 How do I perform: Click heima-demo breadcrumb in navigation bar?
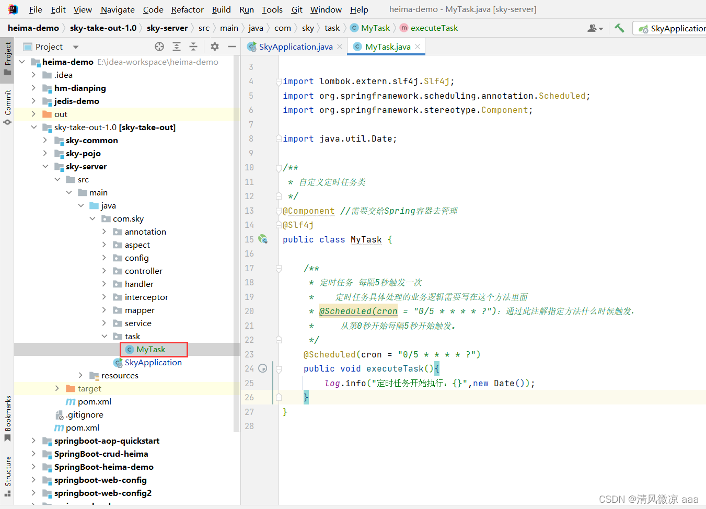tap(33, 28)
